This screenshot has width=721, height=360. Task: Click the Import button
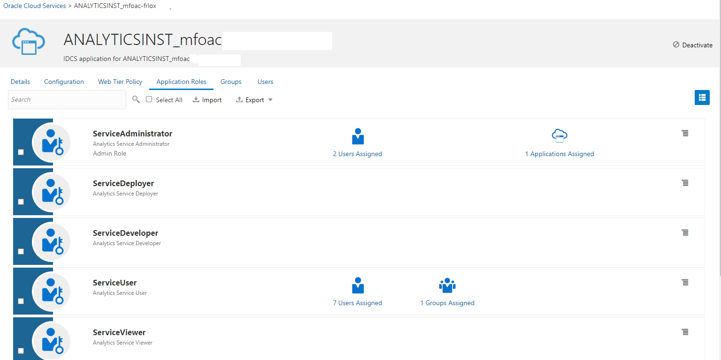tap(207, 100)
